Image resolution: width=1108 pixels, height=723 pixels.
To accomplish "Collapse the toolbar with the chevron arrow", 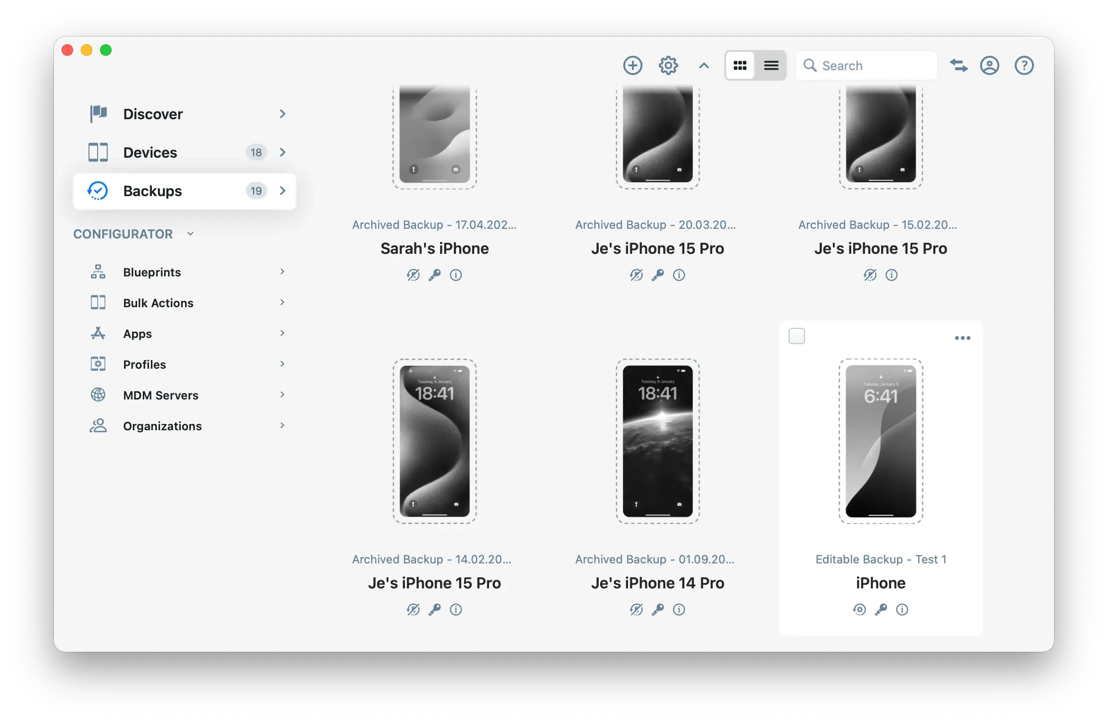I will pyautogui.click(x=704, y=65).
